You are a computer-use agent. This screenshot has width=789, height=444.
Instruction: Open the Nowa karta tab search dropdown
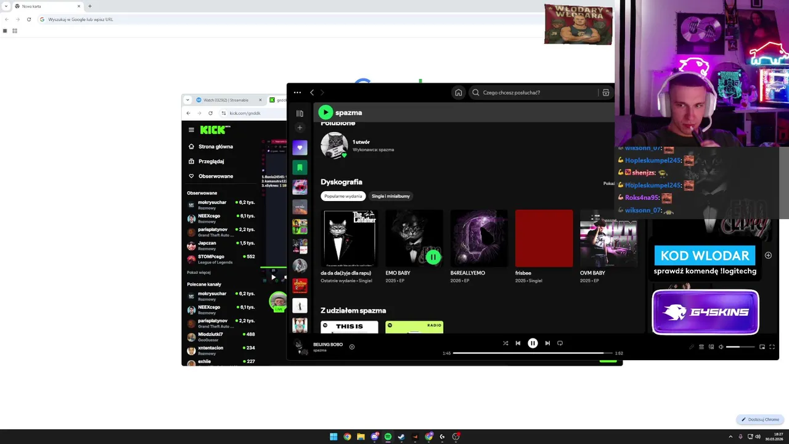pyautogui.click(x=6, y=6)
